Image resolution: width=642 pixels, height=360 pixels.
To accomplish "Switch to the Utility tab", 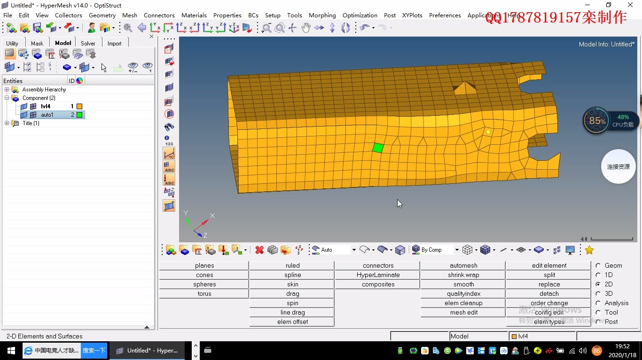I will [x=12, y=44].
